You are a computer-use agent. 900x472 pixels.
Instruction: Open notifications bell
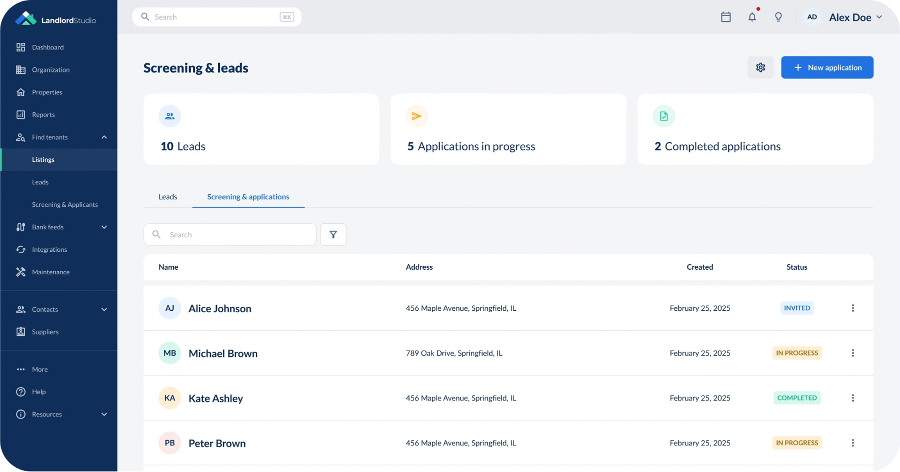pyautogui.click(x=752, y=17)
